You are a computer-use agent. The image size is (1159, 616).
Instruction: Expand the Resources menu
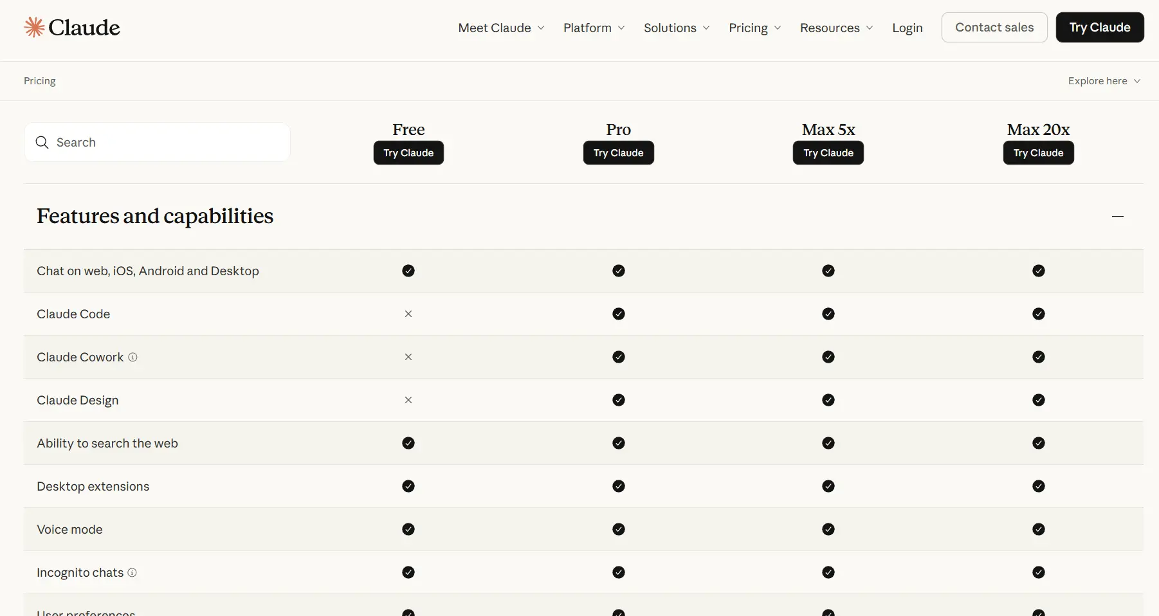(836, 28)
